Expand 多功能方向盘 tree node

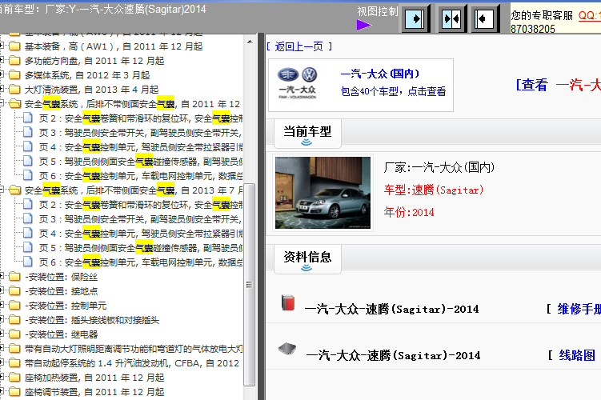(2, 61)
